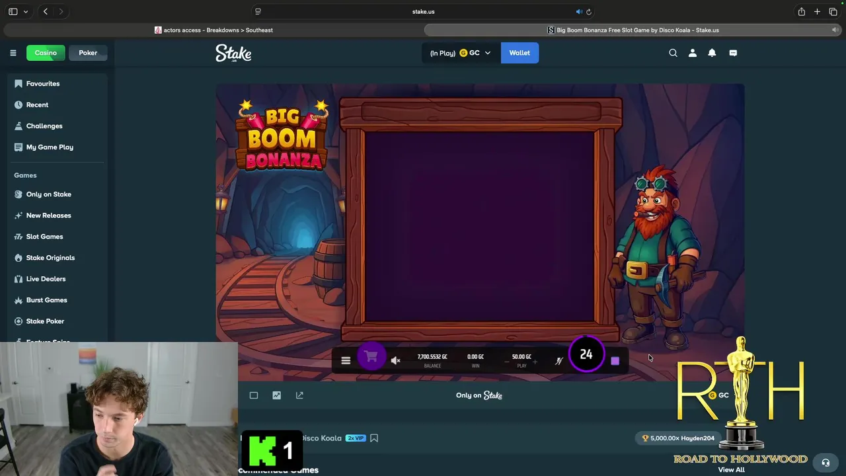846x476 pixels.
Task: View notifications bell
Action: click(x=712, y=53)
